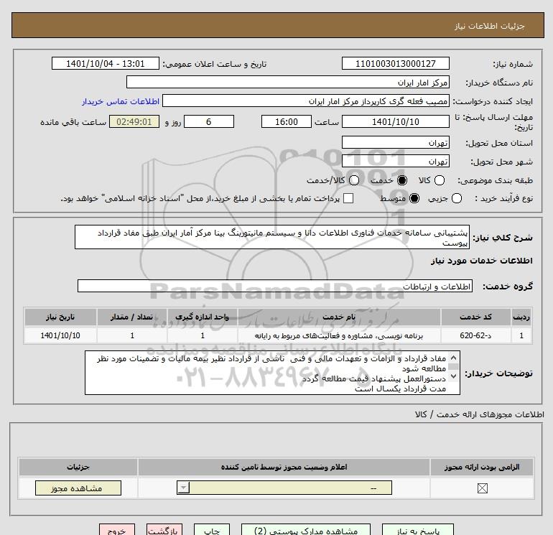
Task: Select the کالا radio button
Action: click(x=439, y=180)
